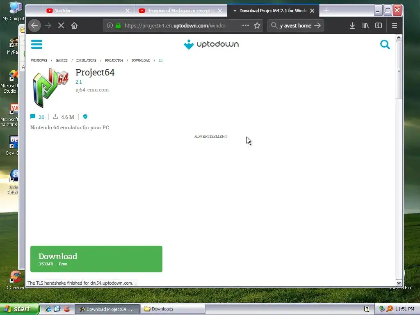Select Downloads folder taskbar button
This screenshot has height=315, width=420.
pyautogui.click(x=173, y=309)
